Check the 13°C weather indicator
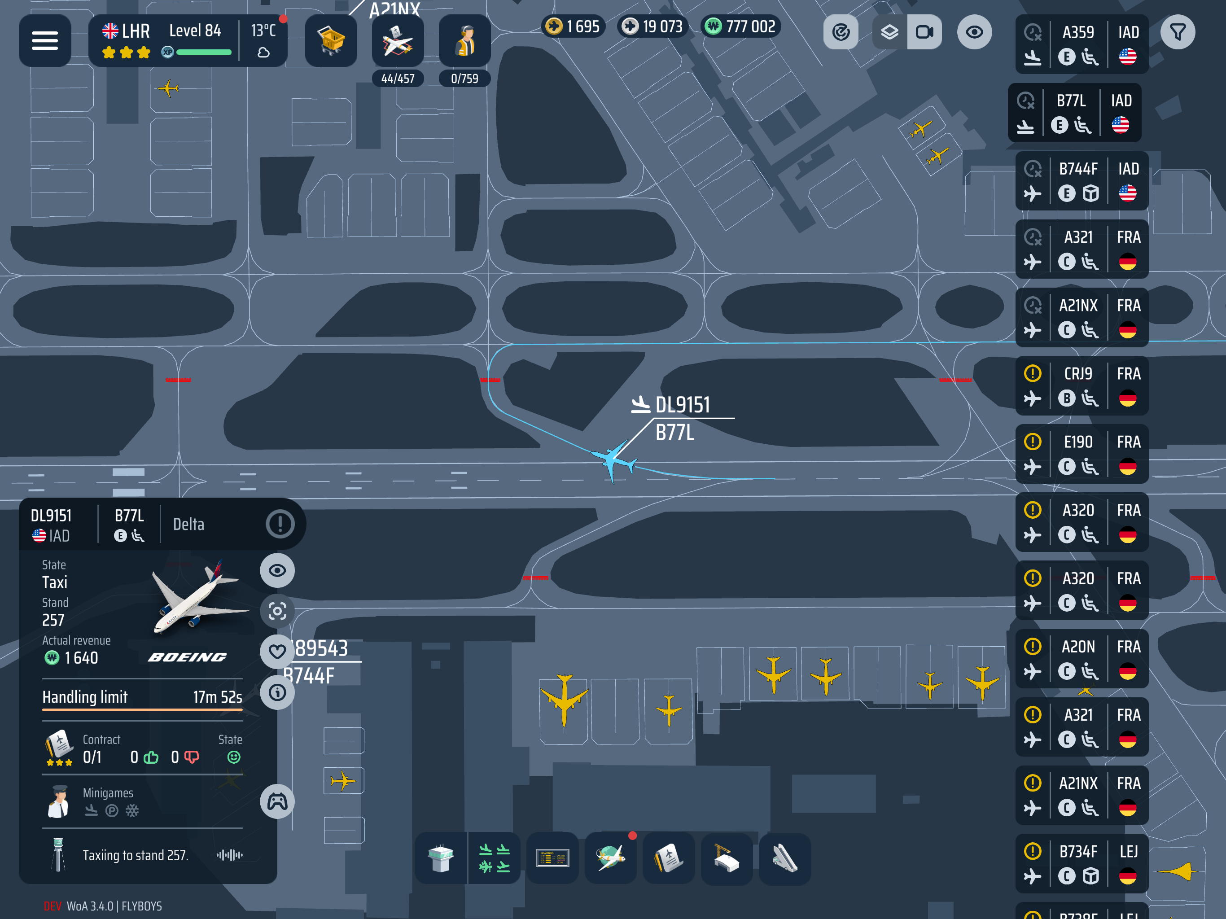The image size is (1226, 919). click(264, 40)
